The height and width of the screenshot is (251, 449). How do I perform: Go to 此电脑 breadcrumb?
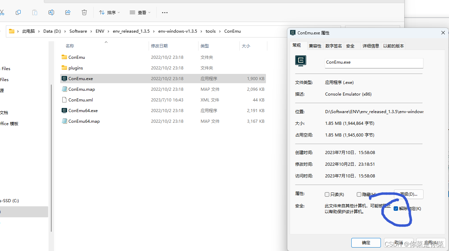pos(29,31)
